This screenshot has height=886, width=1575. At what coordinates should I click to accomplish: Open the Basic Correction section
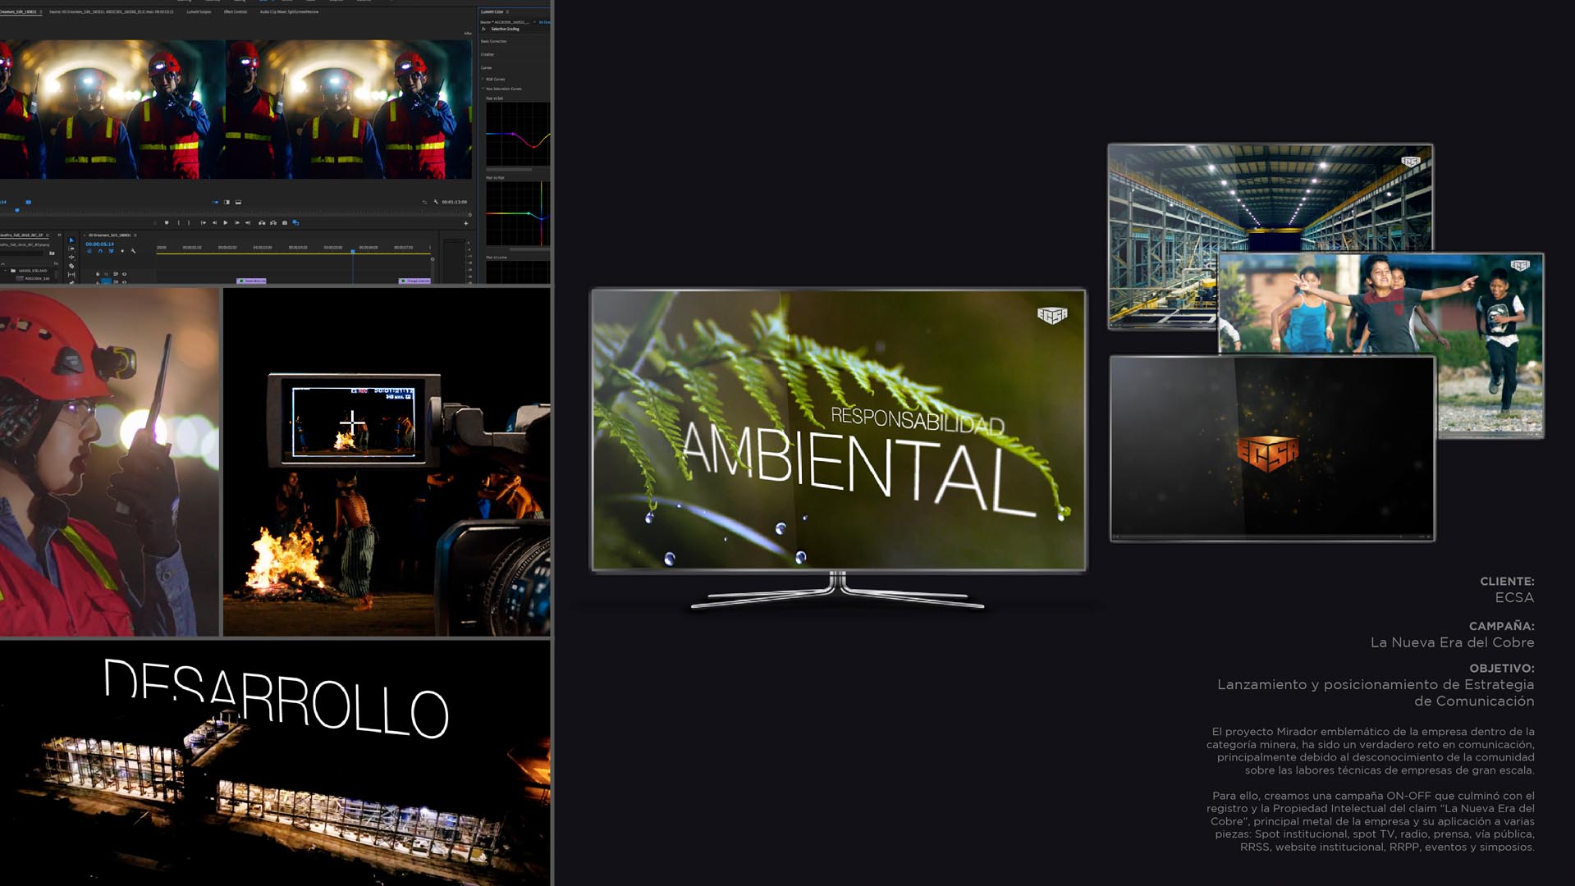493,41
